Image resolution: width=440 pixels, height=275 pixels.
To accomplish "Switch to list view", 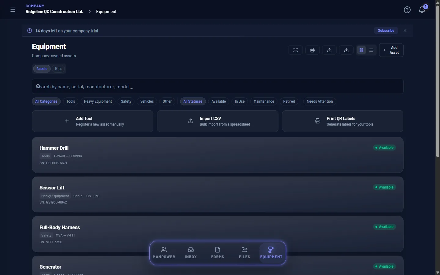I will coord(371,50).
